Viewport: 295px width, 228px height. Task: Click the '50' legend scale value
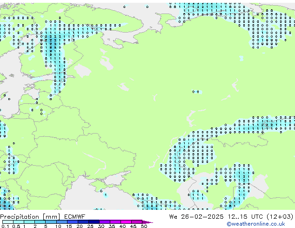pyautogui.click(x=144, y=226)
